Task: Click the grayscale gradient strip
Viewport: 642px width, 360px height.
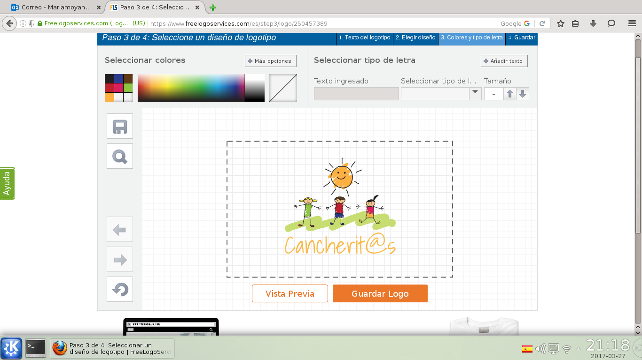Action: 255,88
